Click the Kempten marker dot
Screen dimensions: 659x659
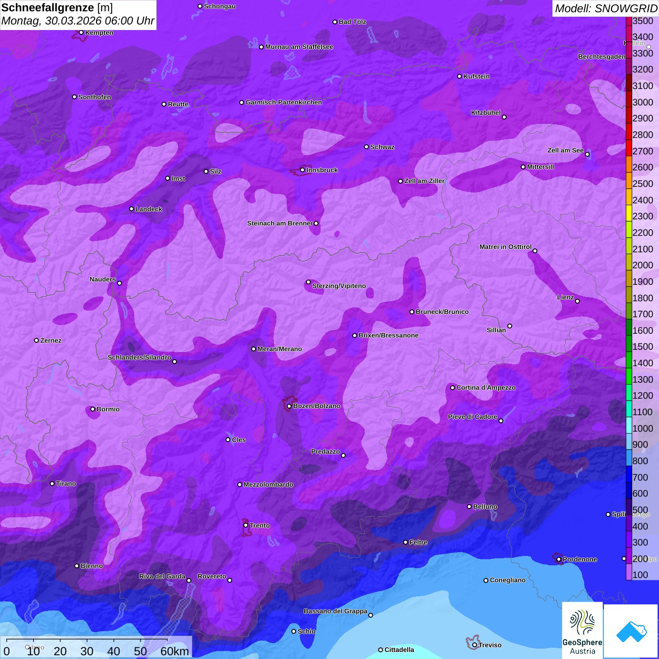click(81, 32)
